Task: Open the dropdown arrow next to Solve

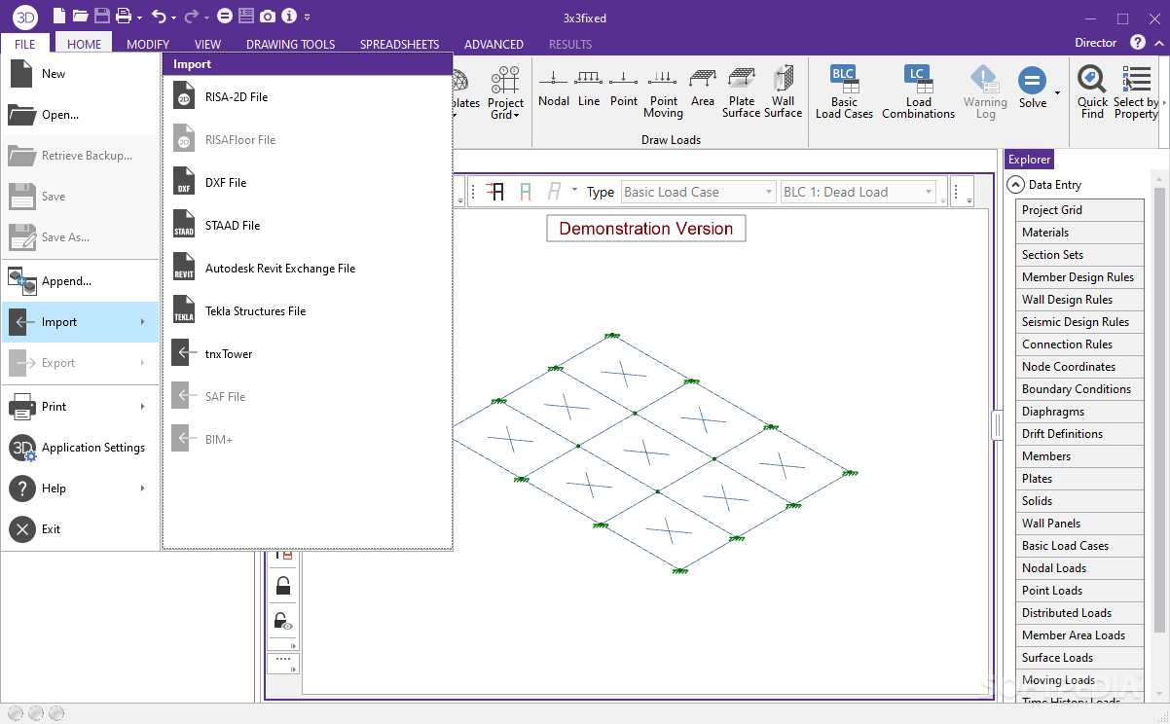Action: 1057,94
